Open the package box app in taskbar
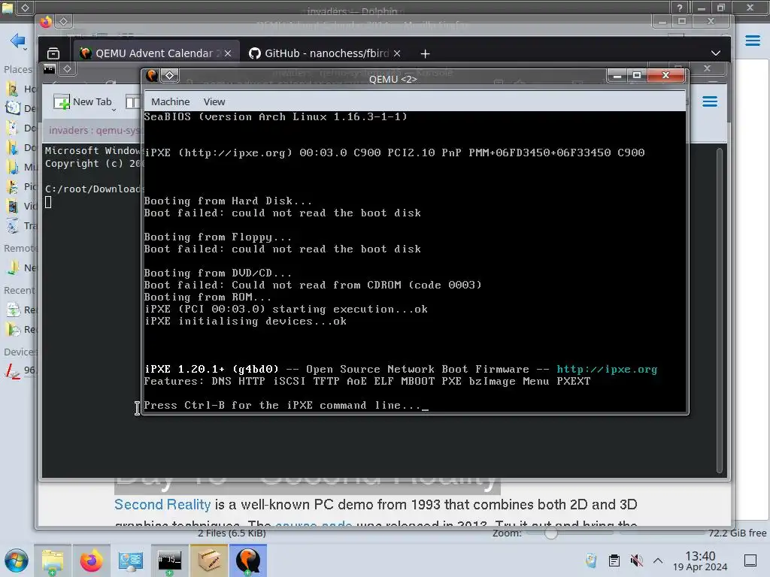 click(209, 560)
